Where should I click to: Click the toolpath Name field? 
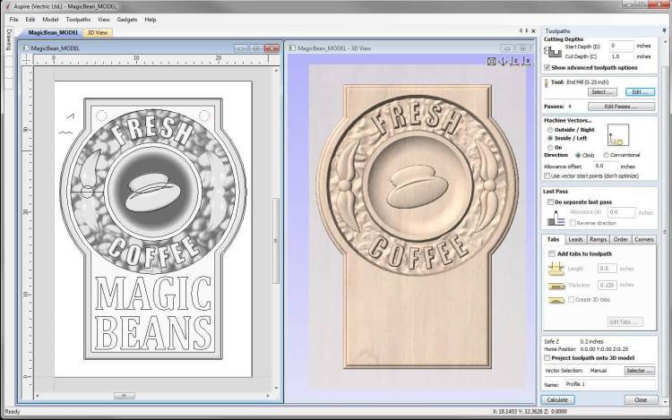pyautogui.click(x=609, y=384)
